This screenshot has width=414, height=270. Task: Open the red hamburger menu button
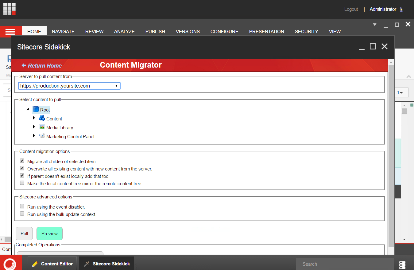point(10,31)
